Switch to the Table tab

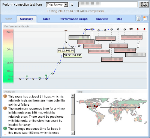(x=46, y=19)
